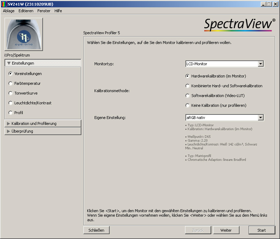Screen dimensions: 280x239
Task: Click the Start button
Action: pyautogui.click(x=262, y=230)
